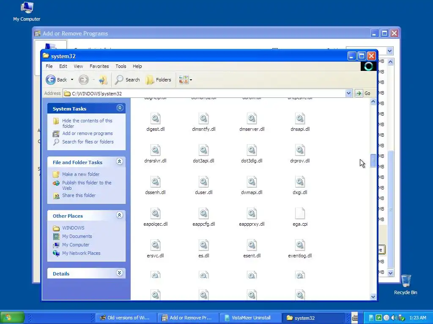Select the ega.cpi file icon
Screen dimensions: 433x324
click(x=300, y=214)
